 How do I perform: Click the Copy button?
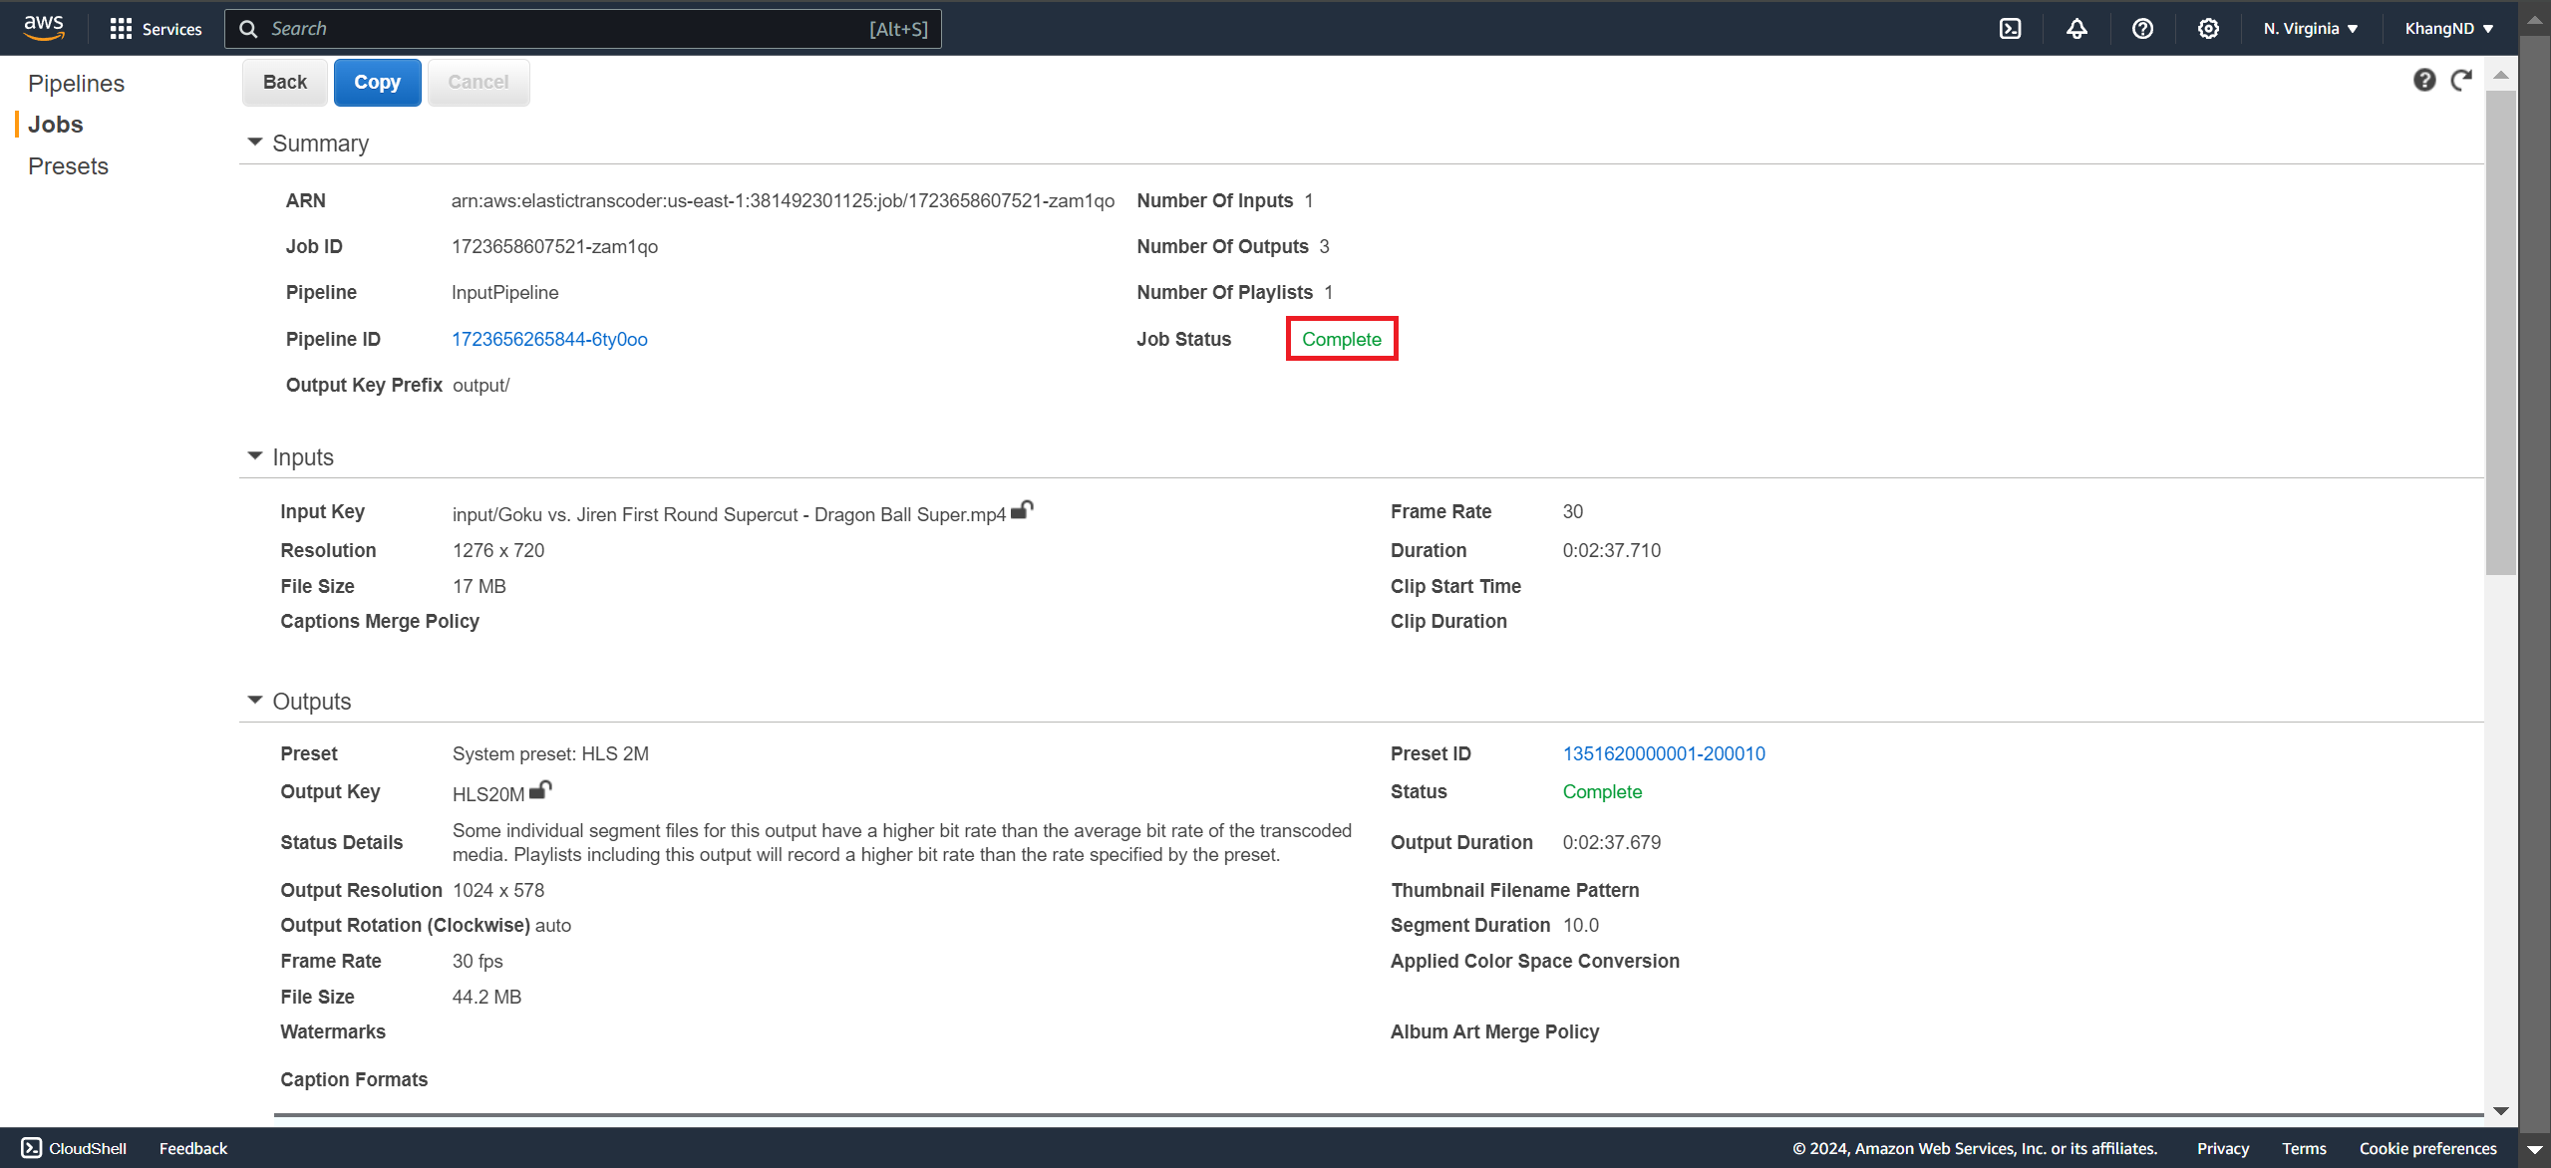click(x=378, y=82)
